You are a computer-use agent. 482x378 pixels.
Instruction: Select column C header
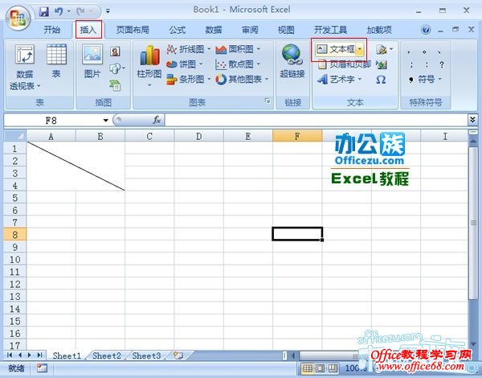[x=149, y=137]
